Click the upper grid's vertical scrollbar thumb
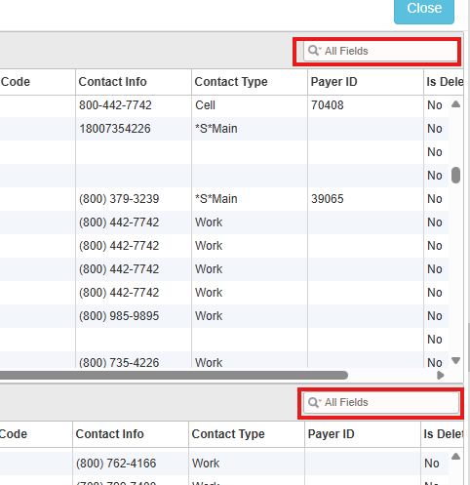Image resolution: width=470 pixels, height=485 pixels. pos(455,175)
